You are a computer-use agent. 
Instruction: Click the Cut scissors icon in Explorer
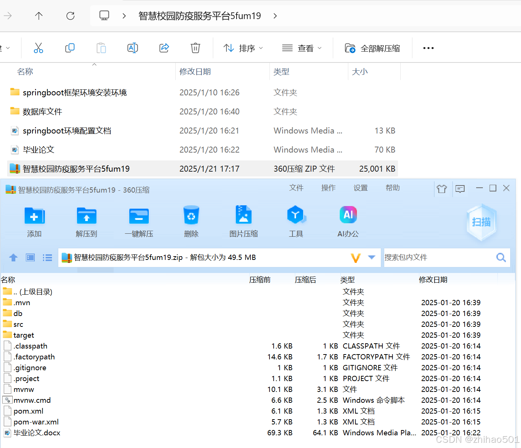[38, 48]
